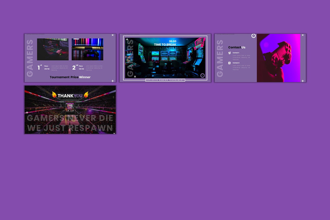Image resolution: width=330 pixels, height=220 pixels.
Task: Click the Contact 1 phone icon
Action: pyautogui.click(x=230, y=53)
